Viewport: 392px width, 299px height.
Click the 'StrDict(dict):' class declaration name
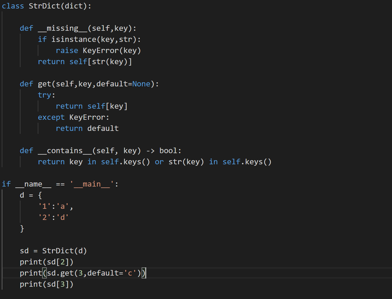(x=60, y=6)
